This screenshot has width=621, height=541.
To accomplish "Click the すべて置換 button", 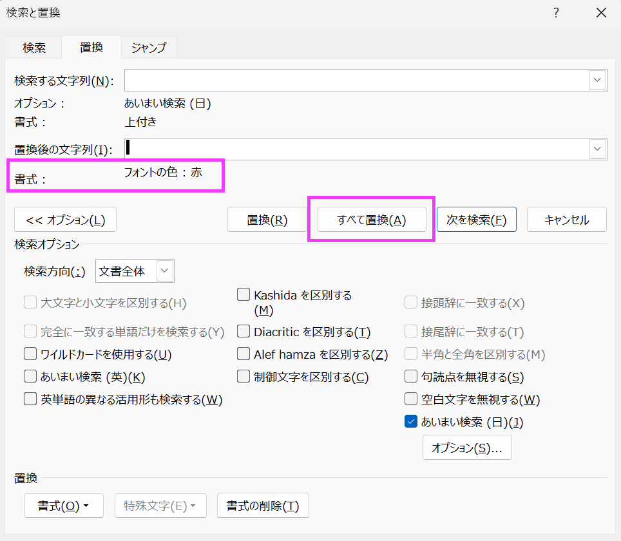I will click(x=372, y=220).
